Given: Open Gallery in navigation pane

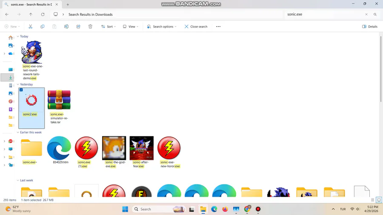Looking at the screenshot, I should coord(11,45).
